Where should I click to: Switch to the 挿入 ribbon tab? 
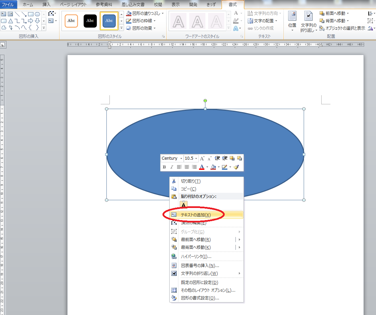(x=46, y=4)
